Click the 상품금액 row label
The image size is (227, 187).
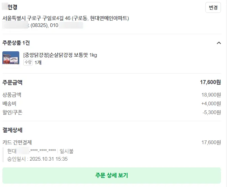(x=12, y=95)
